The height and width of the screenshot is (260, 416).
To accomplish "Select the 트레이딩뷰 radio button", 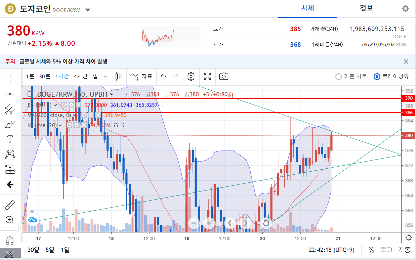I will [377, 77].
